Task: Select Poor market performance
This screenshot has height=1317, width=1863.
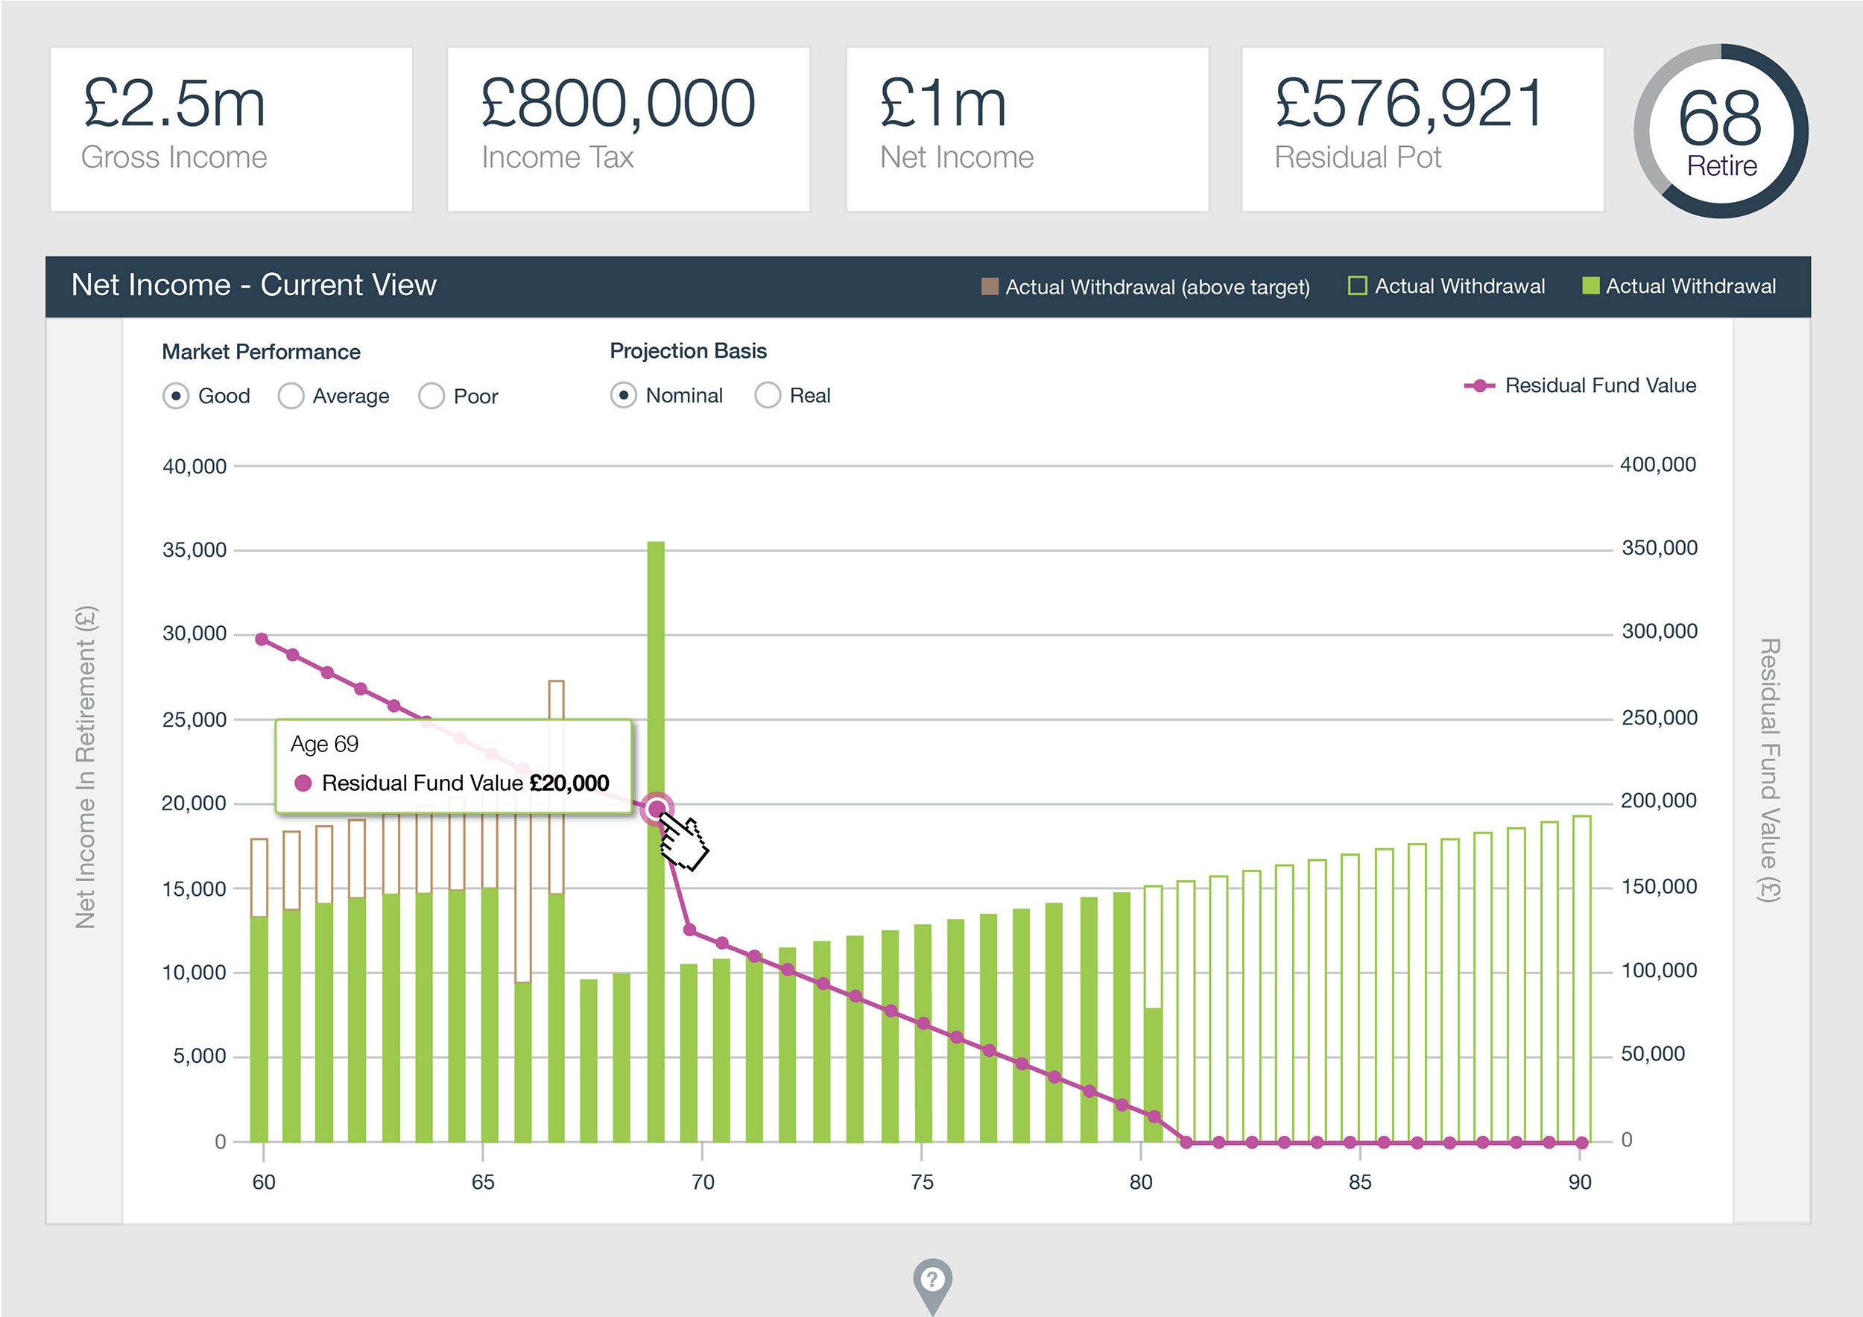Action: click(431, 396)
